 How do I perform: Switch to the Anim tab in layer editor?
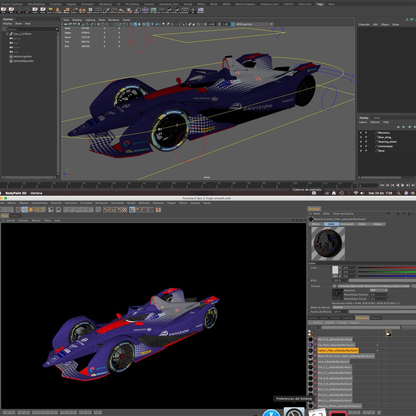[x=377, y=118]
